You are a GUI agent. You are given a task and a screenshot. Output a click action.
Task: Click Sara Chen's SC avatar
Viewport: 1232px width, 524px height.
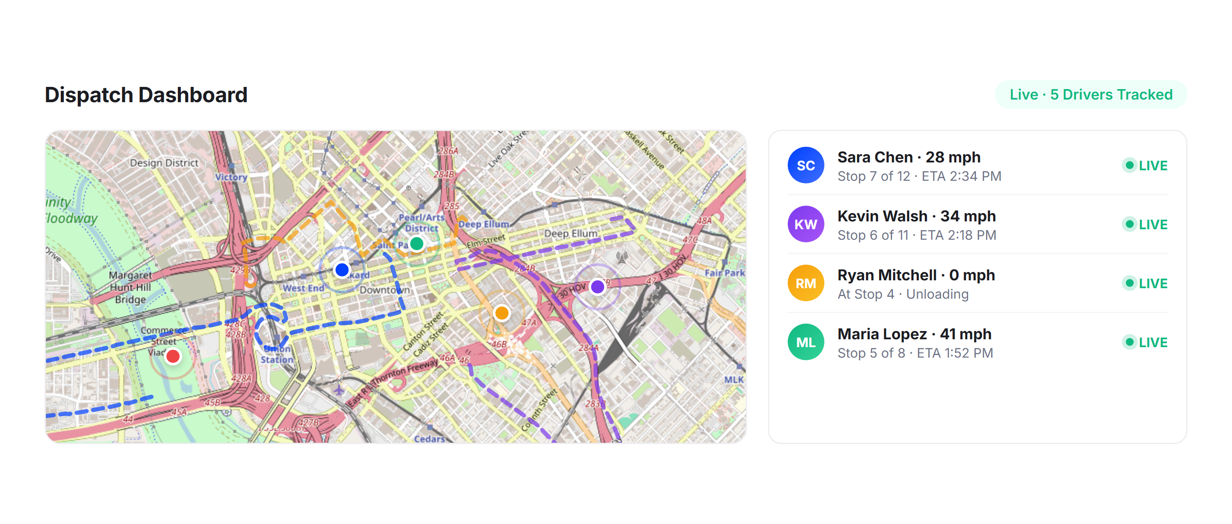806,165
